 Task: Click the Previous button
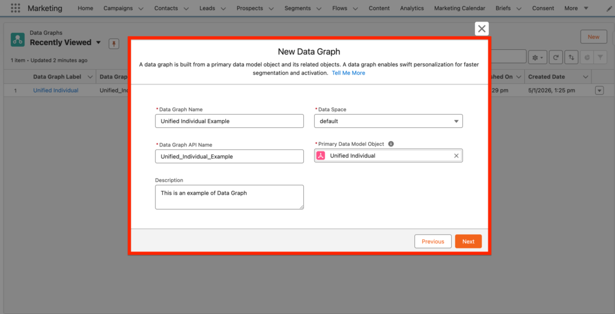432,241
